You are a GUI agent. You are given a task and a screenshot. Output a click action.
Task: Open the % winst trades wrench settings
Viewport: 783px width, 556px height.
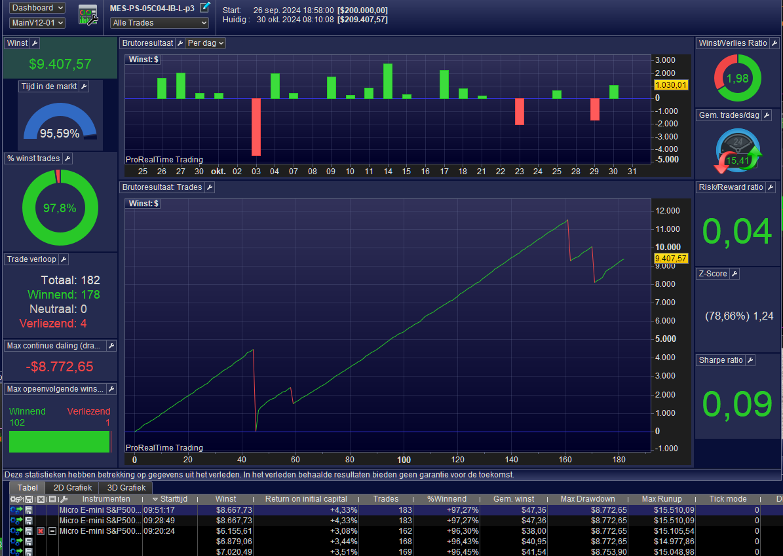pos(67,158)
